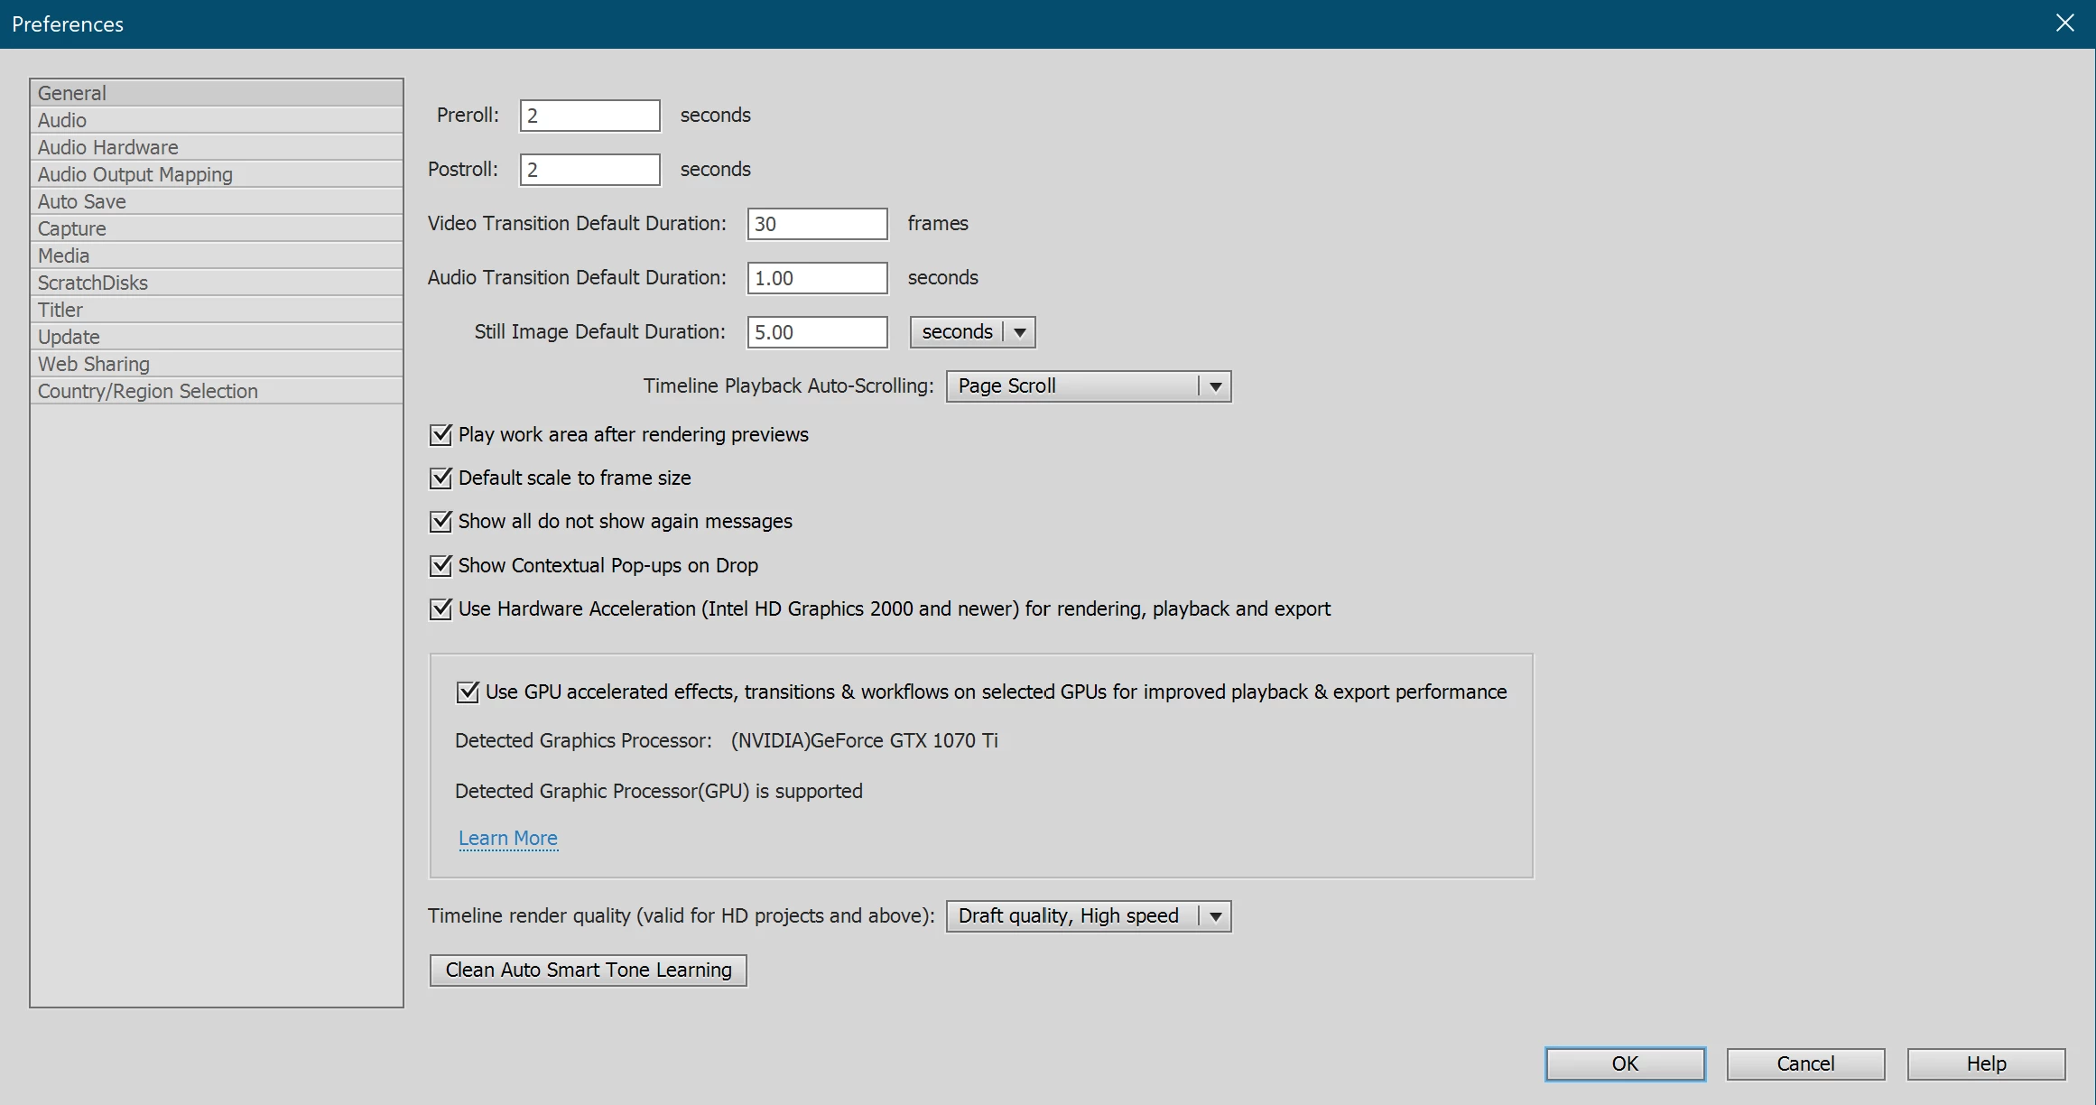Open Still Image Duration units dropdown
Image resolution: width=2096 pixels, height=1105 pixels.
point(972,332)
